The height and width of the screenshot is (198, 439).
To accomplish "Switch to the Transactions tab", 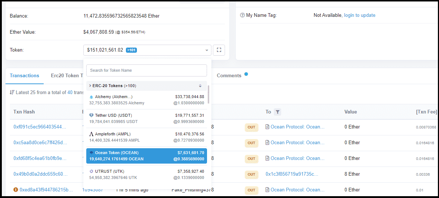I will tap(24, 76).
